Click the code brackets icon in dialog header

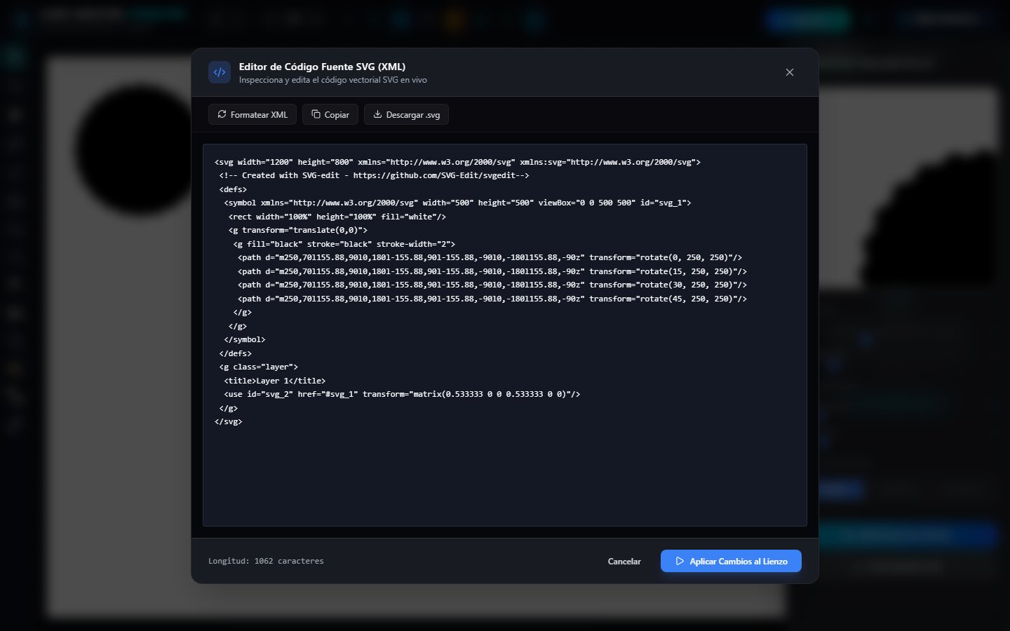220,72
